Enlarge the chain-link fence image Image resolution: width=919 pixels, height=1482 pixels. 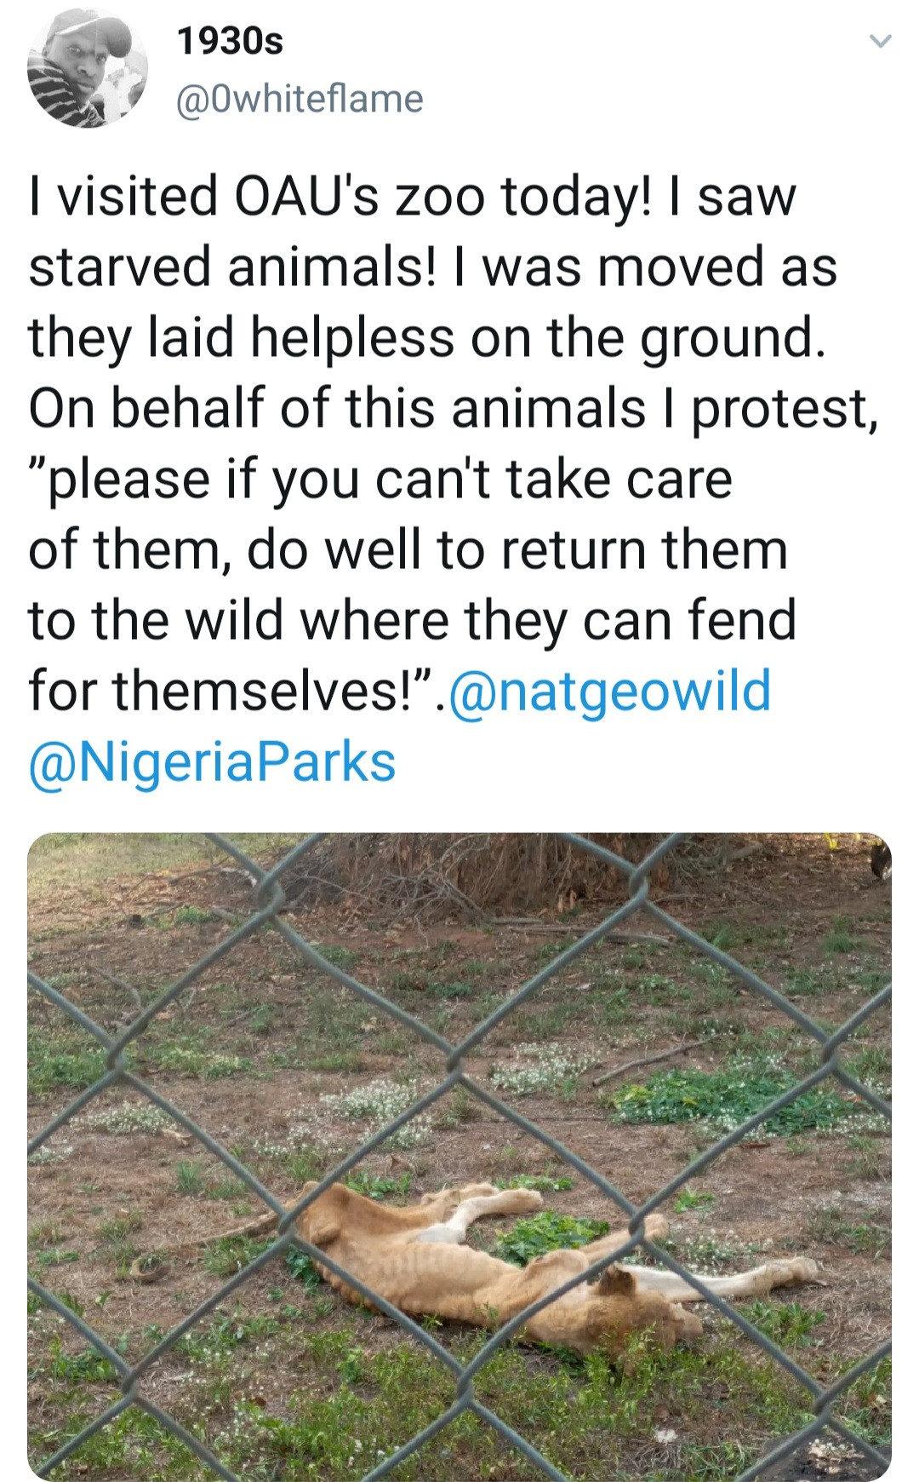click(459, 1157)
